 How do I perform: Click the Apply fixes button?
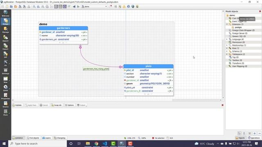pos(31,105)
